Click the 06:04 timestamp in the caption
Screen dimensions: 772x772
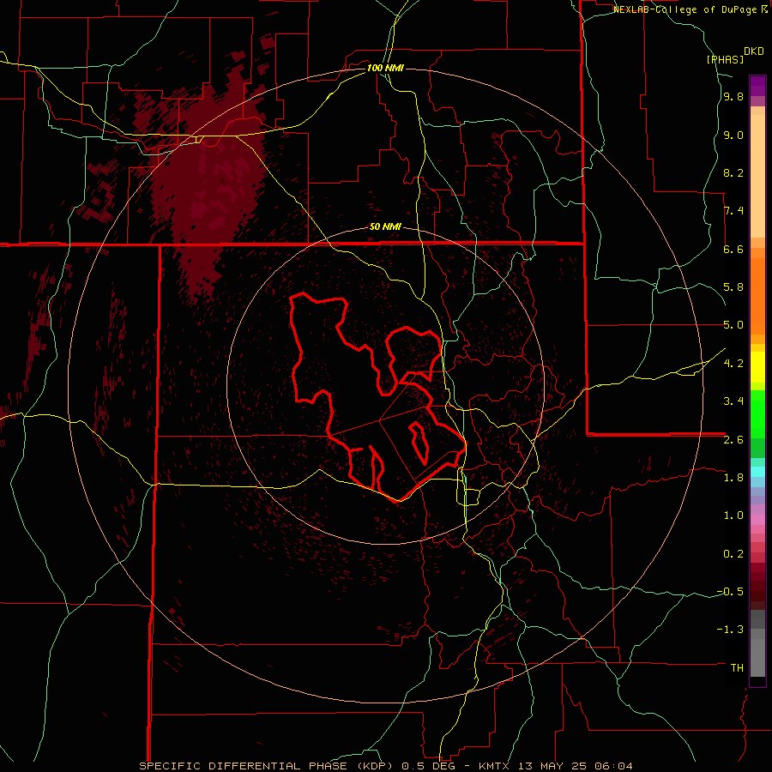point(614,766)
